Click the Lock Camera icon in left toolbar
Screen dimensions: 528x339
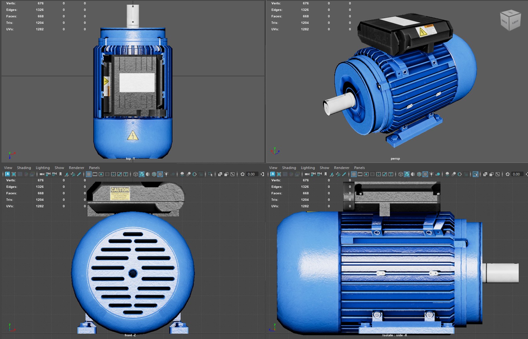(48, 174)
